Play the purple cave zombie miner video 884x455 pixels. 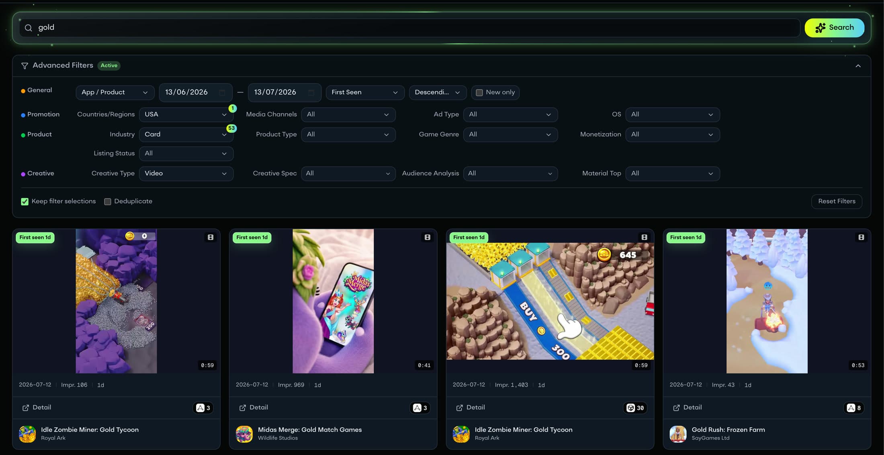(x=116, y=301)
